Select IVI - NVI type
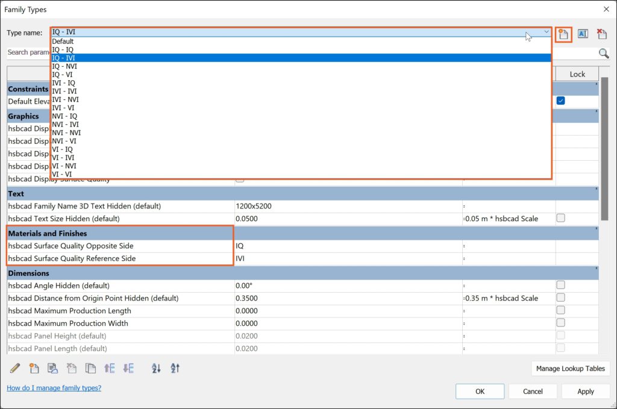Image resolution: width=617 pixels, height=409 pixels. 301,99
